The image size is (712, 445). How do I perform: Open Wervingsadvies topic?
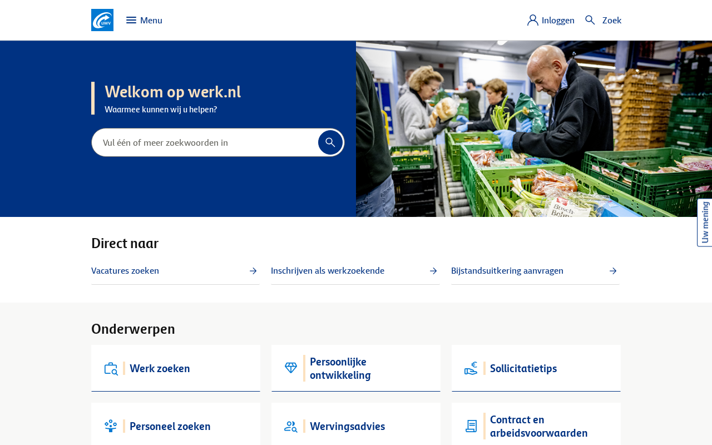[356, 425]
